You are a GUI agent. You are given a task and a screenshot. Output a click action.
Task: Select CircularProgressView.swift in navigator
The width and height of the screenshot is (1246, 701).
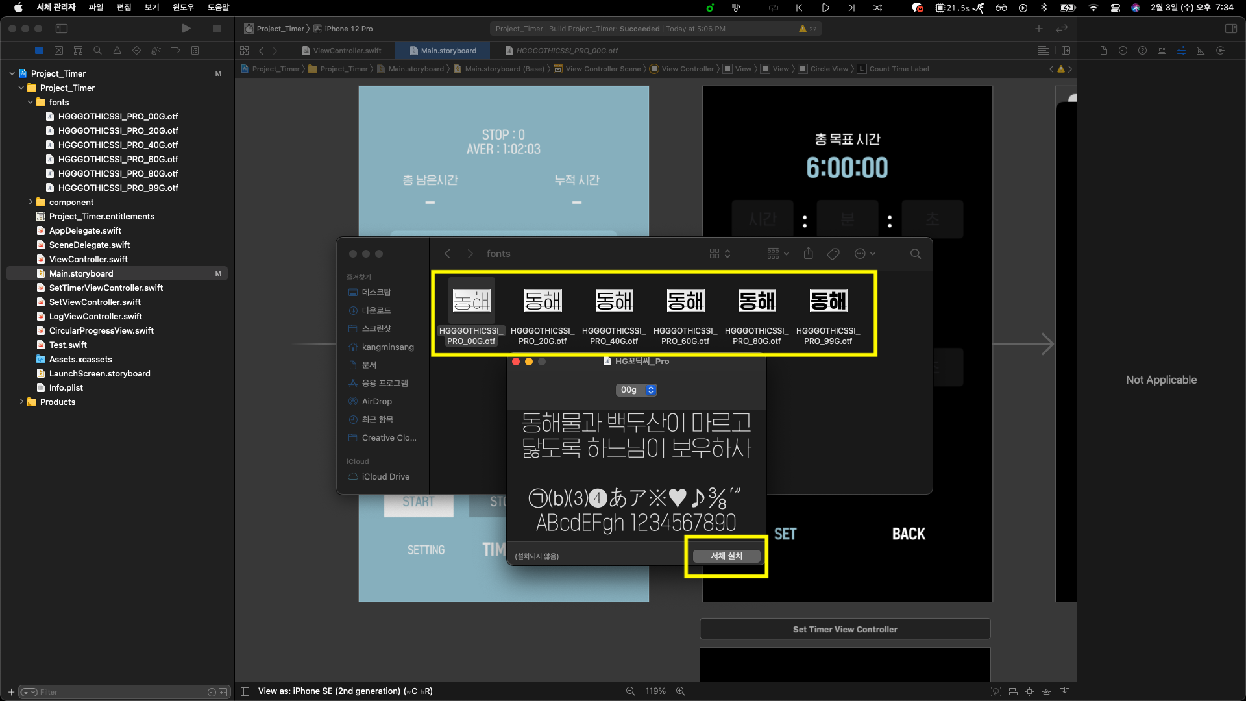click(x=117, y=330)
